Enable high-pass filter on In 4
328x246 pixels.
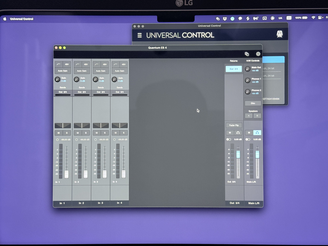[x=116, y=65]
